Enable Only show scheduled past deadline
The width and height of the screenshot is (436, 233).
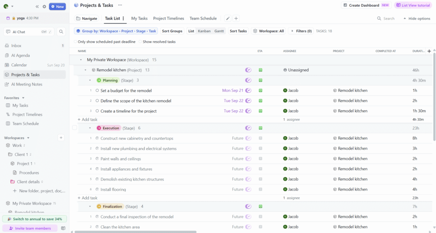point(75,42)
